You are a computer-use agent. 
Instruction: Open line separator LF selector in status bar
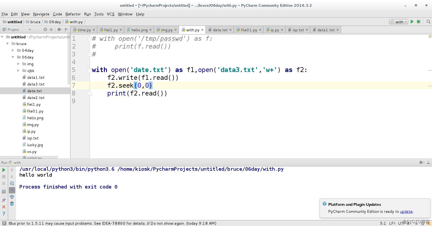tap(392, 223)
